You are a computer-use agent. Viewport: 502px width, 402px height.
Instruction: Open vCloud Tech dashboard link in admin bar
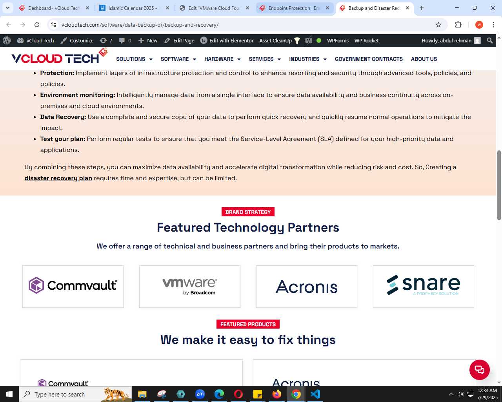point(35,40)
